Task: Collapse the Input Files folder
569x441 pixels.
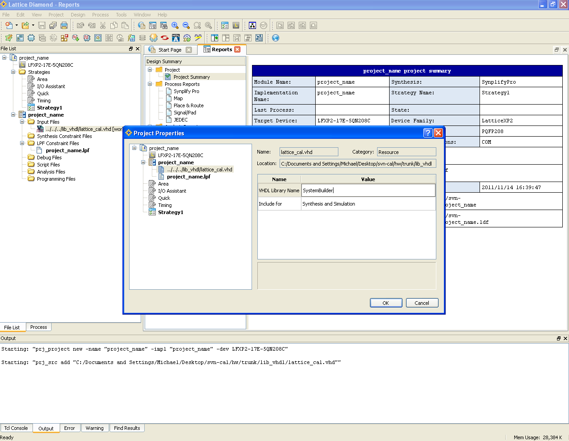Action: tap(22, 121)
